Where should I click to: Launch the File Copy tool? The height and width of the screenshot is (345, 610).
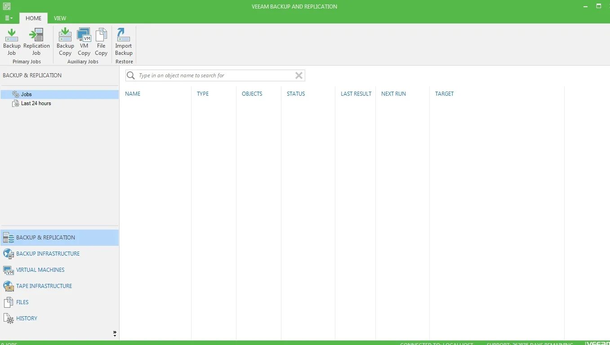tap(101, 42)
